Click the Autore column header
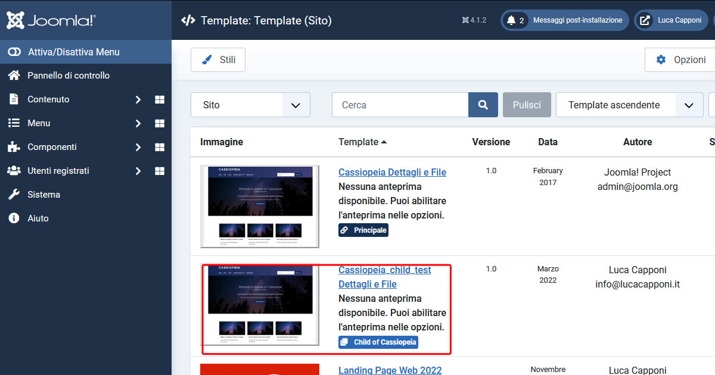This screenshot has width=715, height=375. coord(638,142)
